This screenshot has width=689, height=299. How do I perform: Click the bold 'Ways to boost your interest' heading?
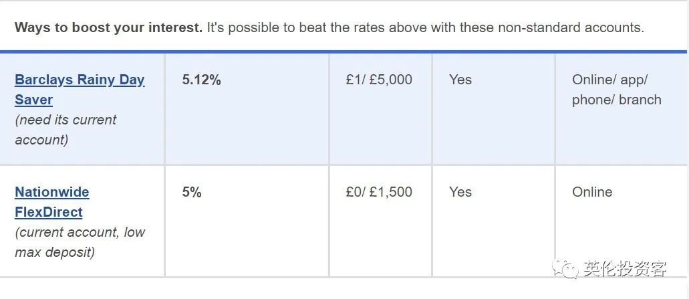pos(108,27)
